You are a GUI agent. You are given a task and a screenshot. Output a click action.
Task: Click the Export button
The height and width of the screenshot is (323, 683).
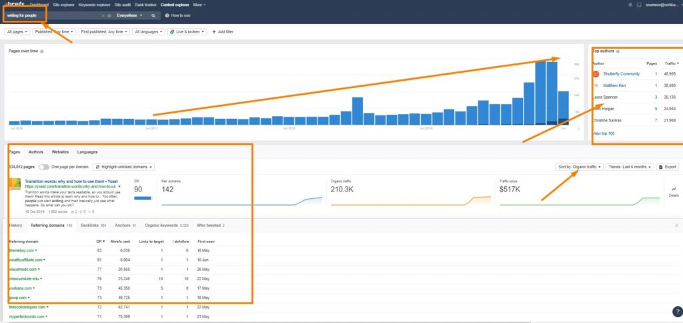[668, 167]
